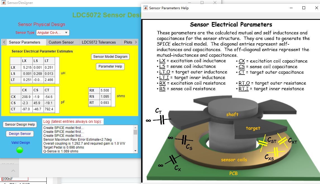The height and width of the screenshot is (184, 320).
Task: Click the Parameter Help button
Action: click(x=110, y=66)
